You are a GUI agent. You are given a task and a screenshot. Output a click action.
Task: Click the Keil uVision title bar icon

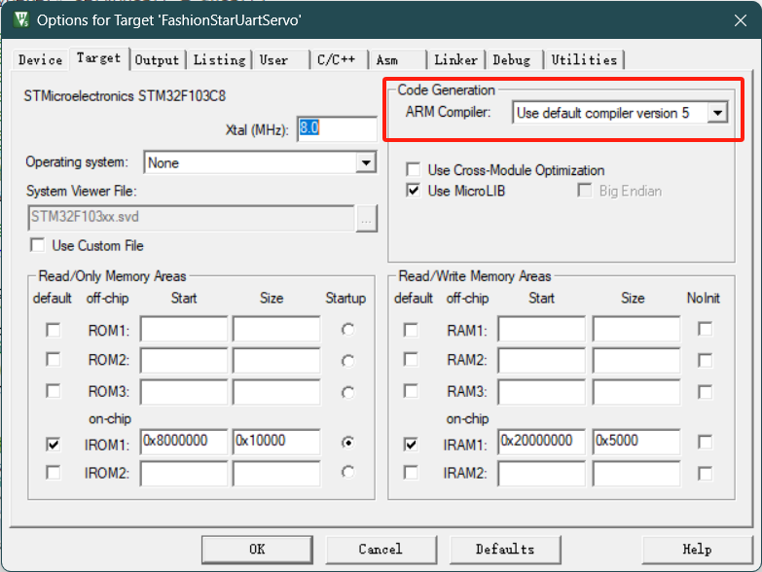pyautogui.click(x=18, y=18)
